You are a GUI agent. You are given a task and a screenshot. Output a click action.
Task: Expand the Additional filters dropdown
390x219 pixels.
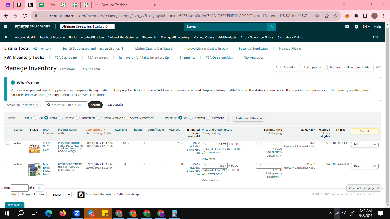248,118
